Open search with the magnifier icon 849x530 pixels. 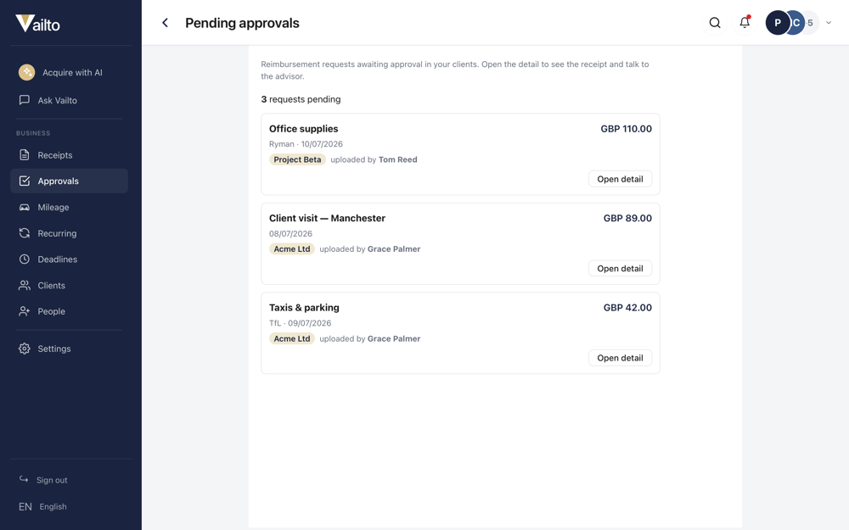pos(715,23)
